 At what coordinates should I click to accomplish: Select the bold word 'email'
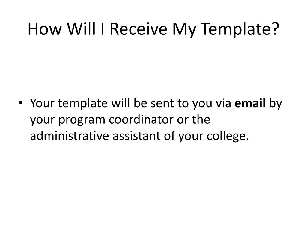250,103
